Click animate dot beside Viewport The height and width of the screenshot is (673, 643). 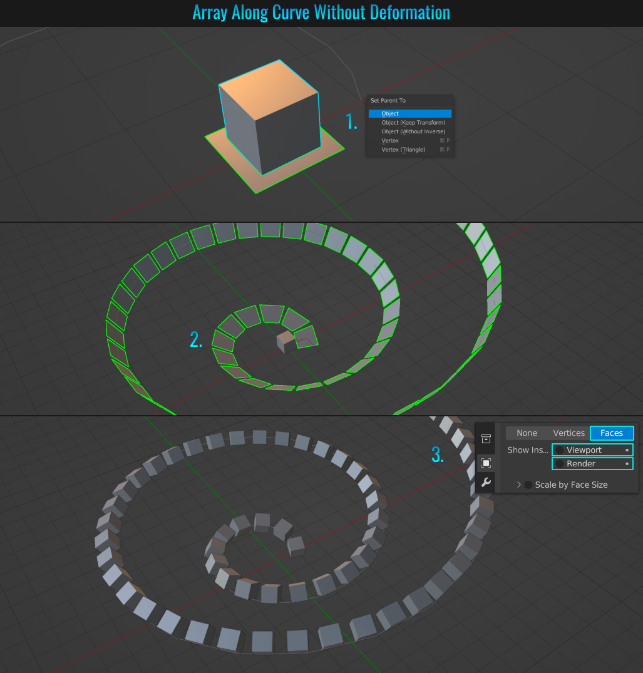point(627,450)
